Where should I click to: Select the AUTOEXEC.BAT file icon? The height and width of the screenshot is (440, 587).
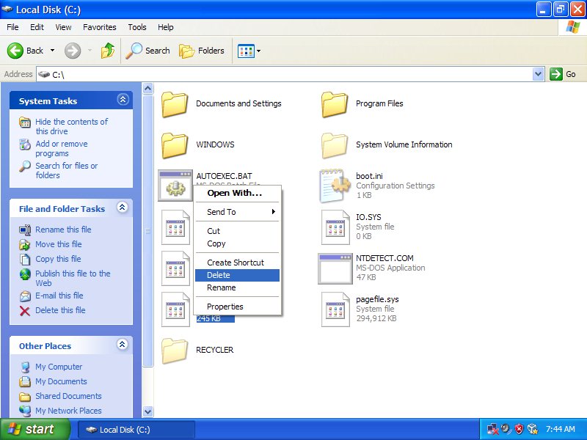175,186
